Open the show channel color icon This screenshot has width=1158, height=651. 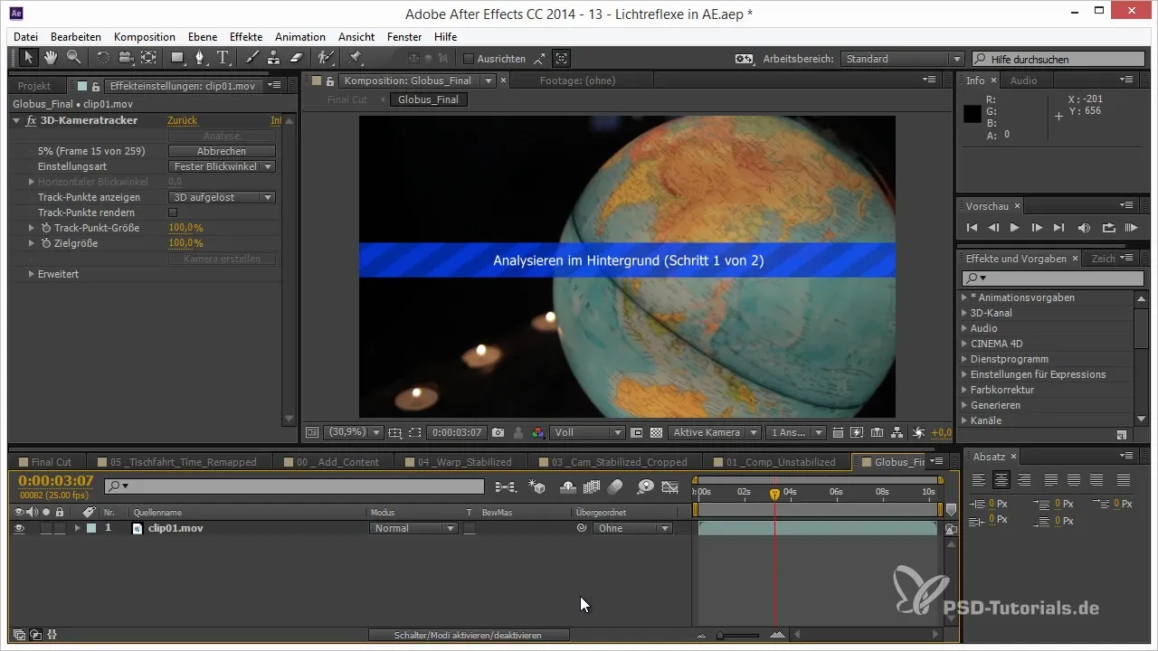tap(539, 433)
